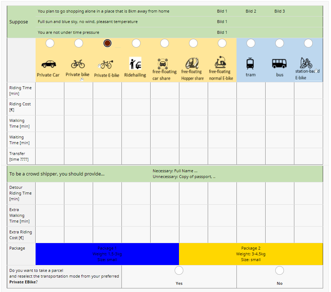
Task: Select the free-floating normal E-bike radio button
Action: tap(222, 43)
